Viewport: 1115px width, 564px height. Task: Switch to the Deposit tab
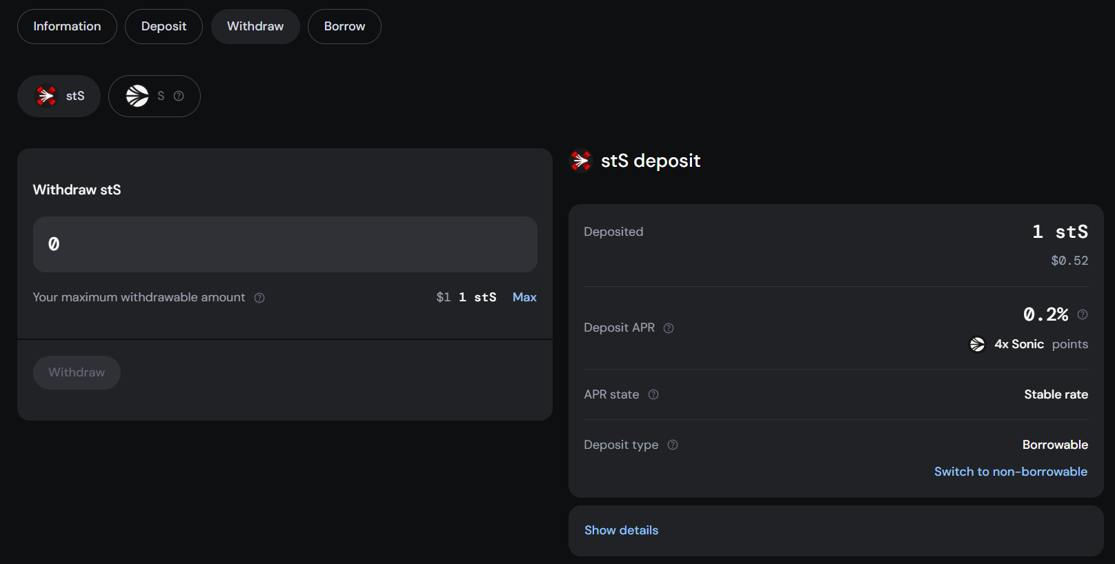point(164,26)
